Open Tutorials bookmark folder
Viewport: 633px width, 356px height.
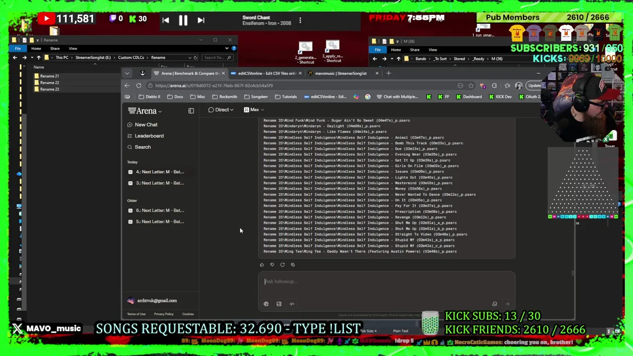[x=286, y=97]
